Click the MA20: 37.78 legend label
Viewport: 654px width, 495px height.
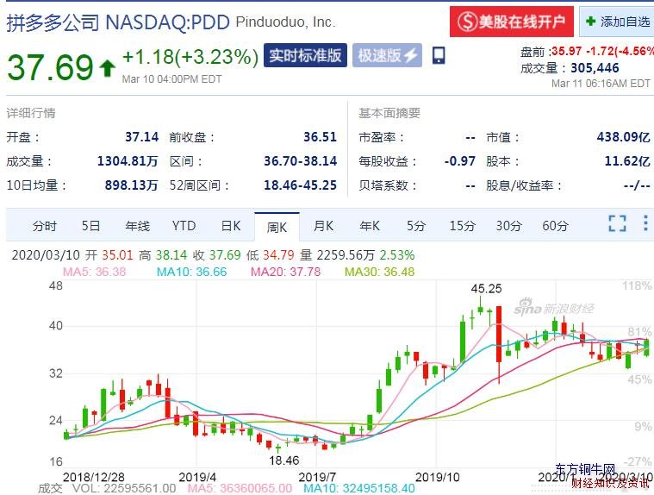[286, 272]
